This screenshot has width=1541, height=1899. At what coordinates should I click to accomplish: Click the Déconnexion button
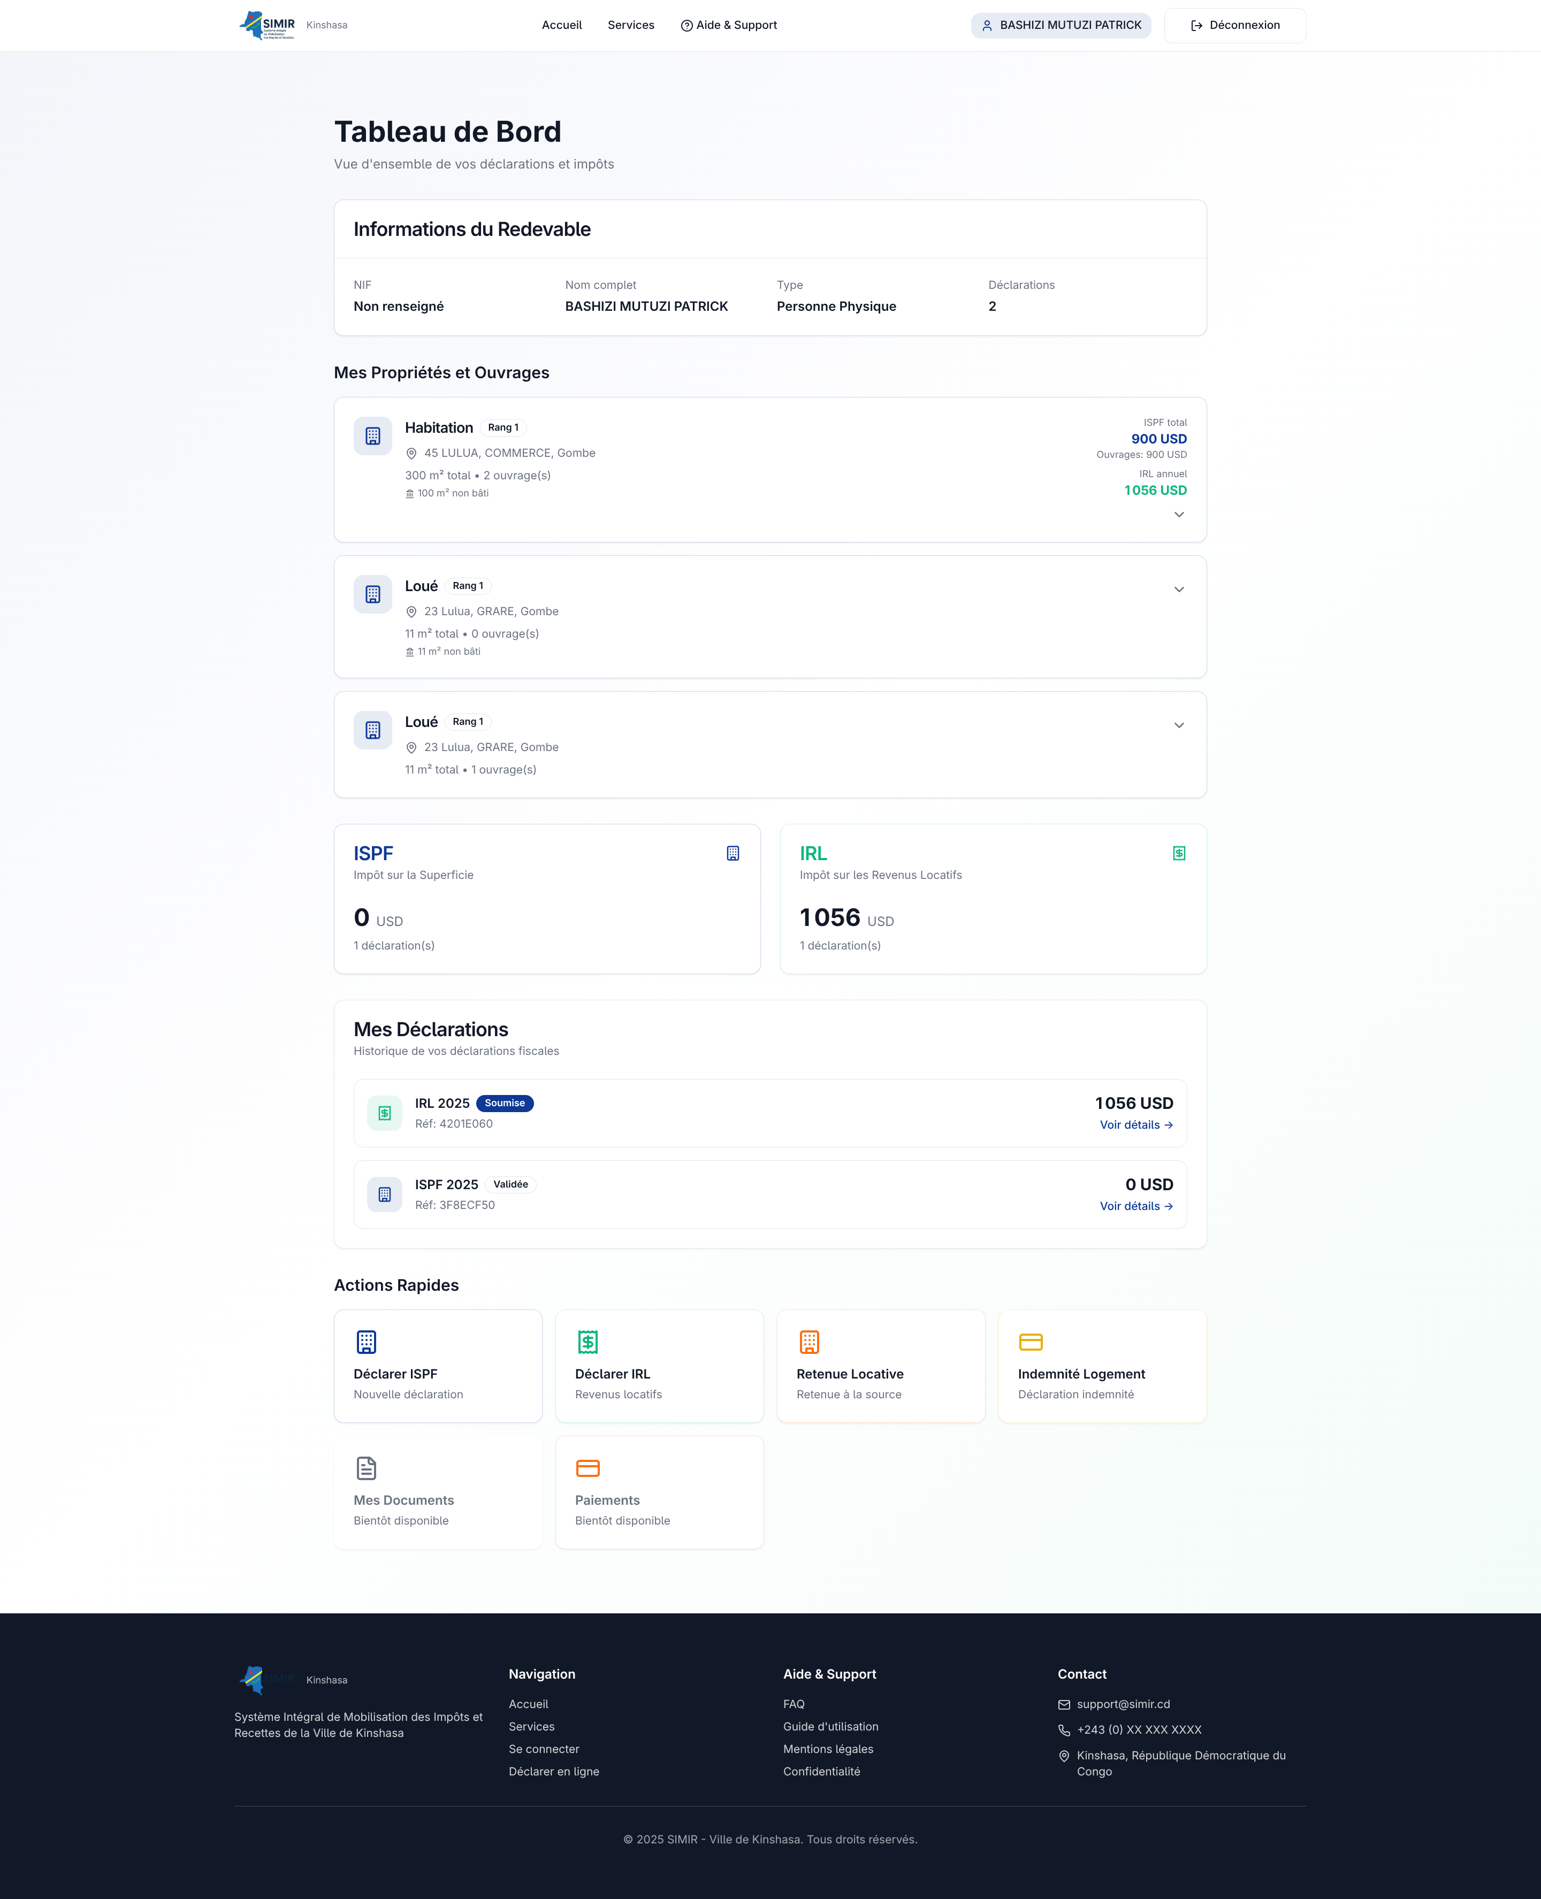(x=1235, y=25)
